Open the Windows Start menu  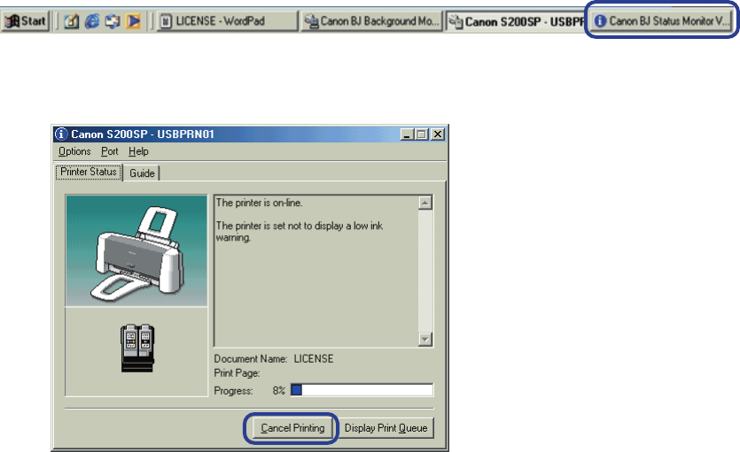25,21
